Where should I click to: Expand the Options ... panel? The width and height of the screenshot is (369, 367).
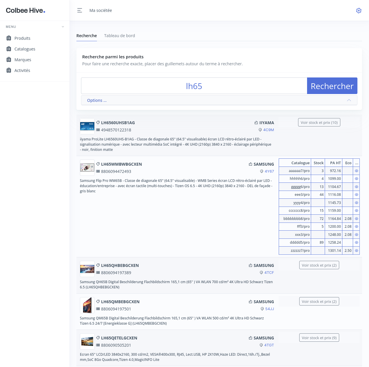tap(219, 100)
